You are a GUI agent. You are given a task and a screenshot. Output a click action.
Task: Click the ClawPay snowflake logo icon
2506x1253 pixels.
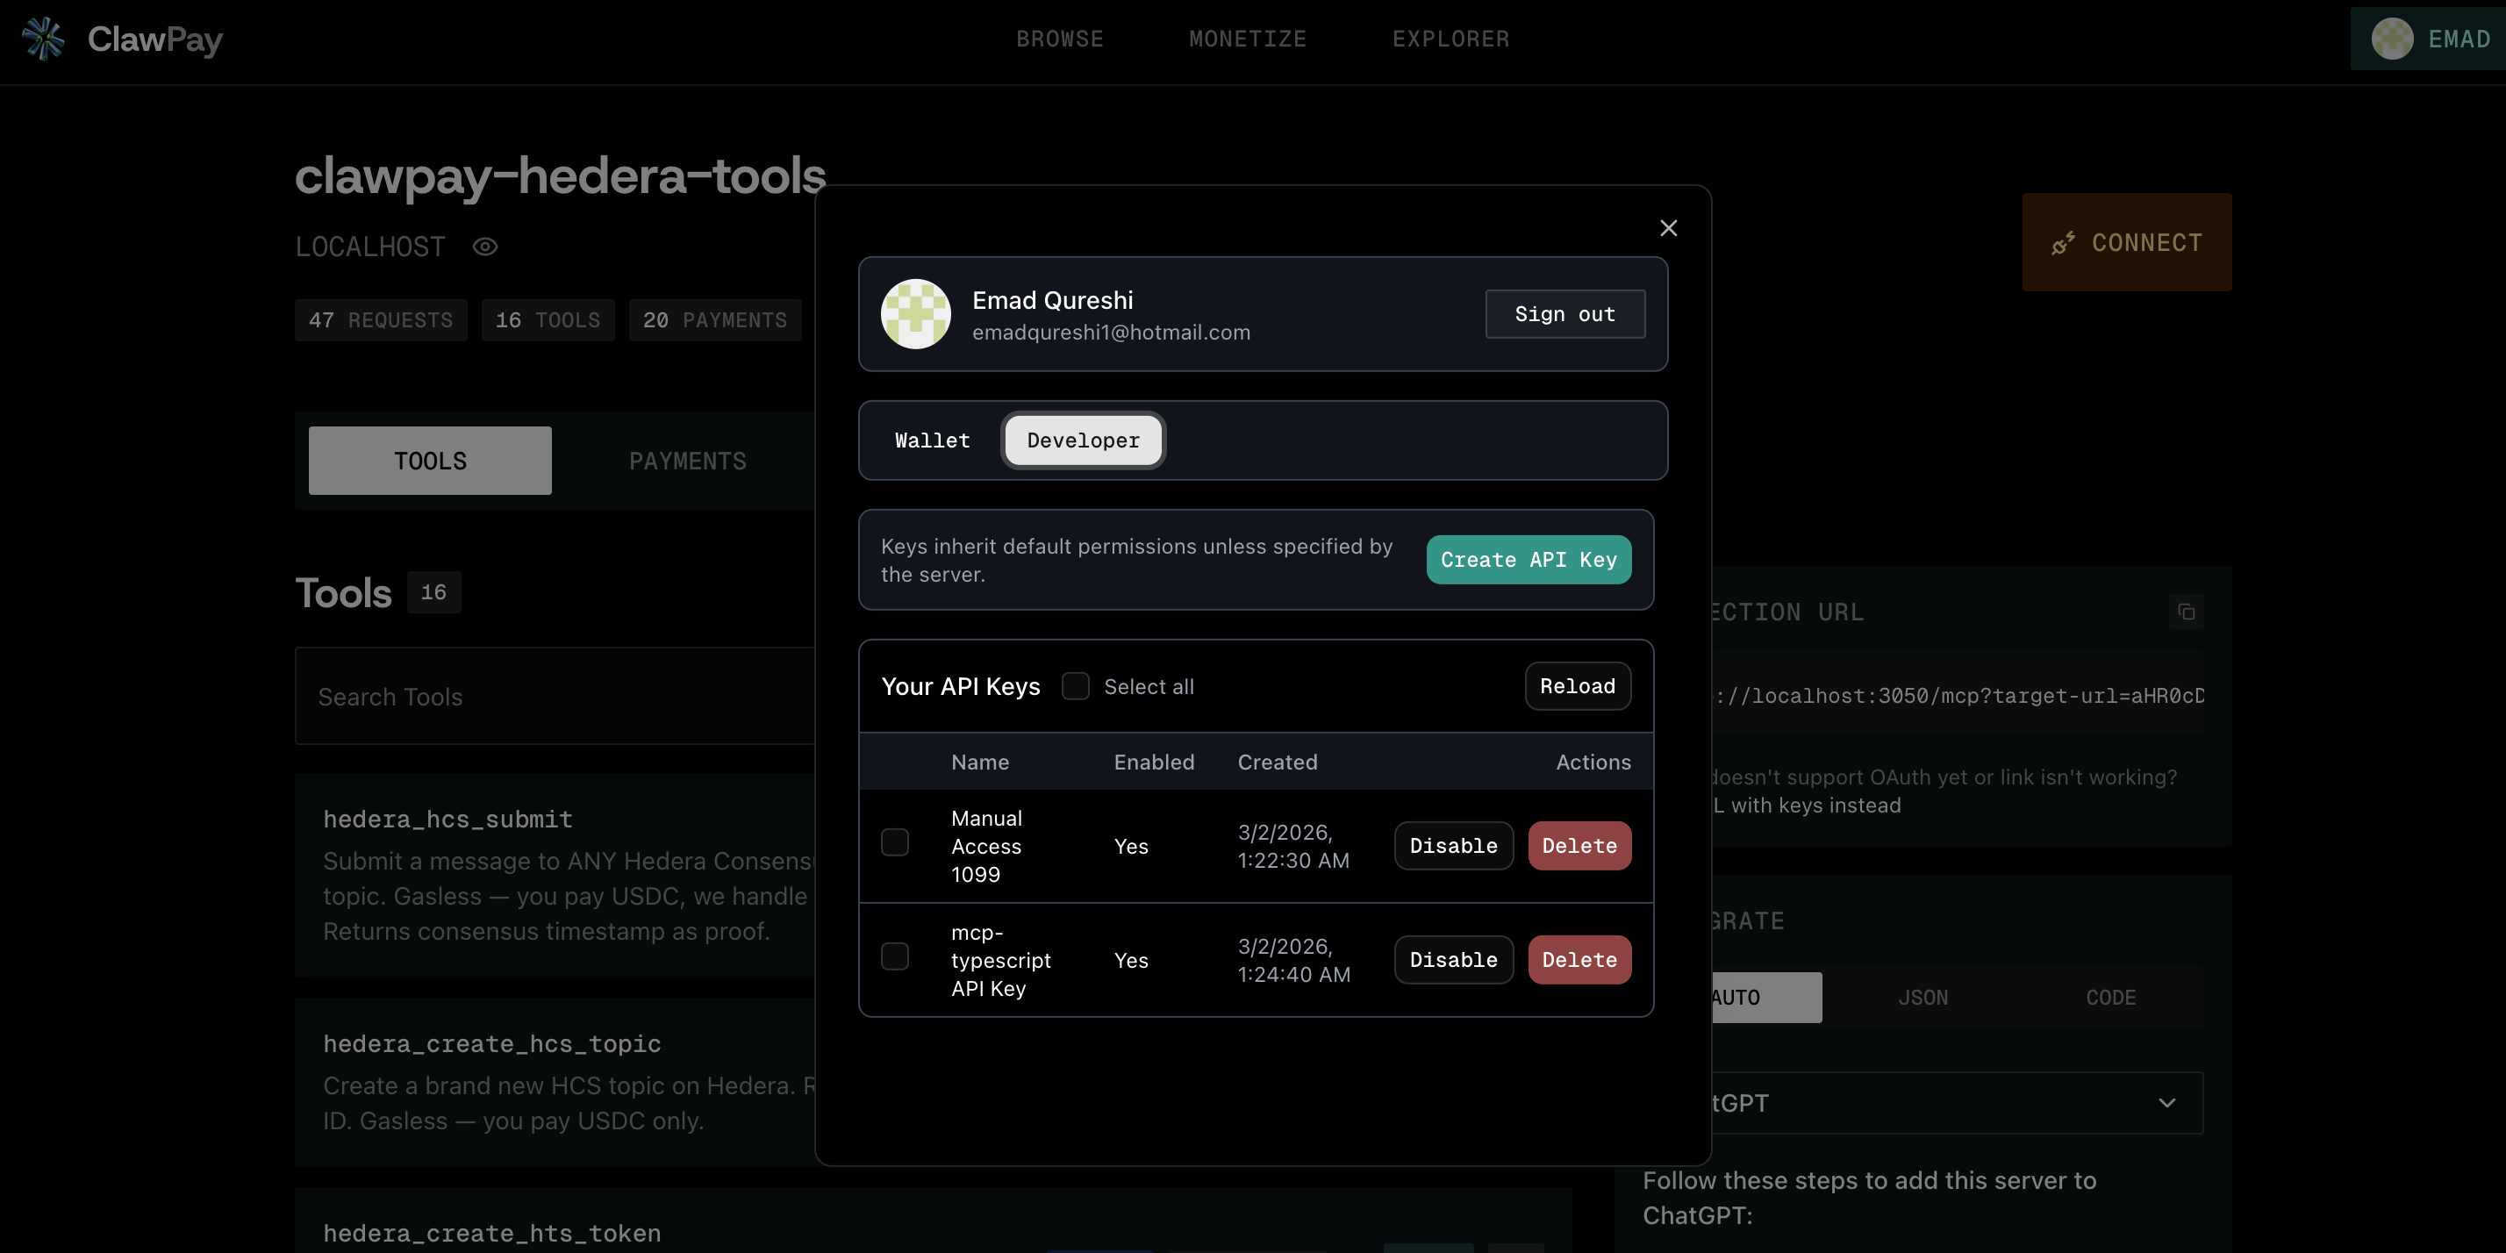pos(43,39)
